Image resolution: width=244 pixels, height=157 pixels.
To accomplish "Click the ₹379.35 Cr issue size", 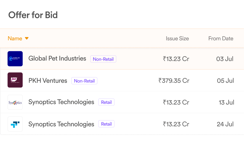I will coord(174,81).
